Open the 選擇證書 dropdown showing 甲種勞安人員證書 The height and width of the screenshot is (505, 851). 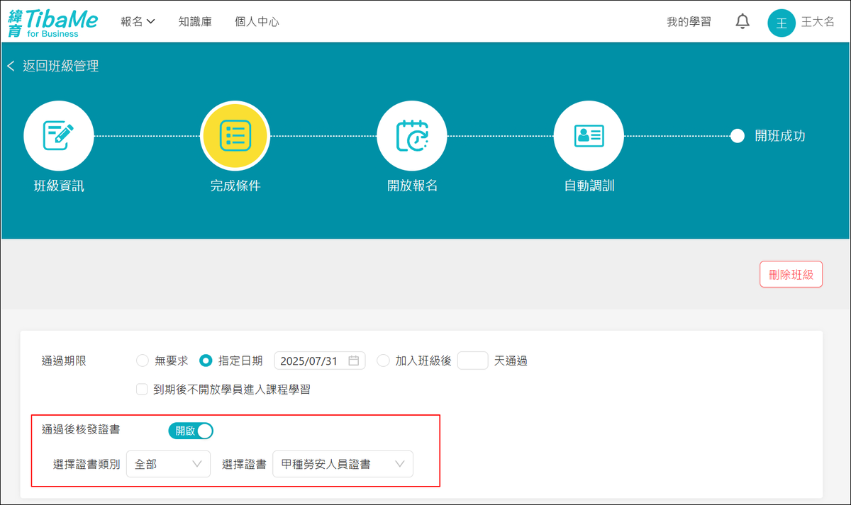coord(343,465)
